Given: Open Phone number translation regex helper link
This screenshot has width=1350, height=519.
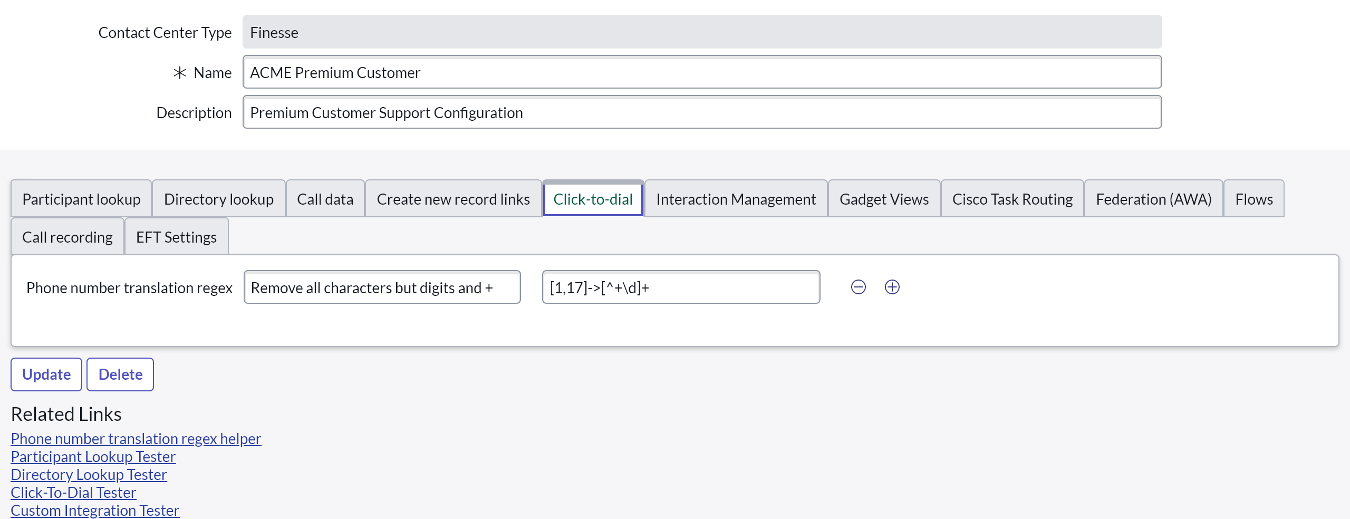Looking at the screenshot, I should click(x=136, y=438).
